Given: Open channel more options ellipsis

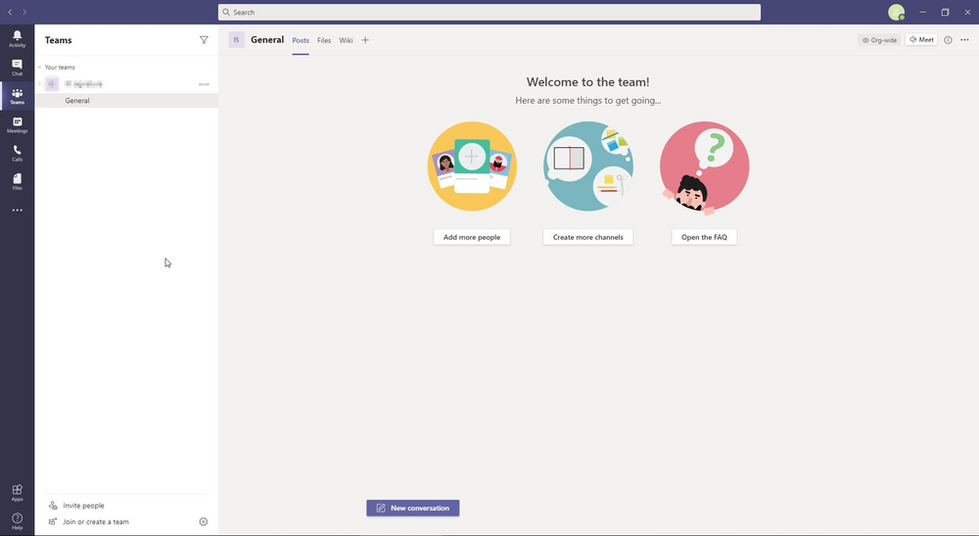Looking at the screenshot, I should [x=964, y=40].
